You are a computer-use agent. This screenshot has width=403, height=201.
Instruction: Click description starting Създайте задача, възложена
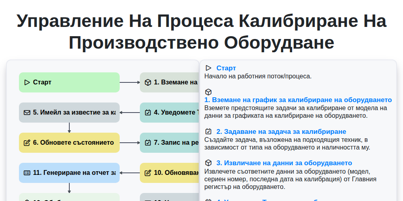[x=287, y=144]
